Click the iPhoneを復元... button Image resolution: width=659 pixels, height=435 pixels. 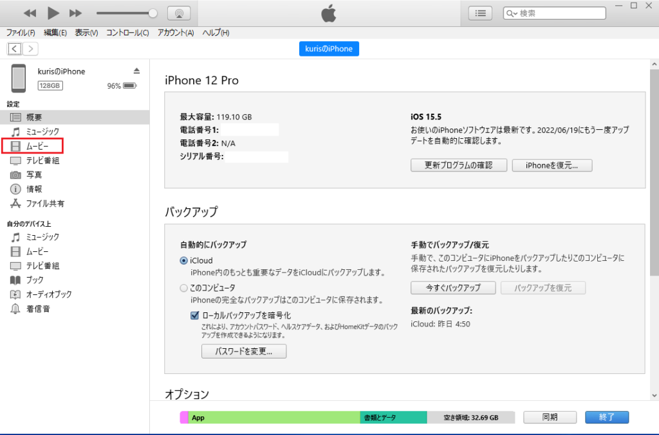pos(552,165)
